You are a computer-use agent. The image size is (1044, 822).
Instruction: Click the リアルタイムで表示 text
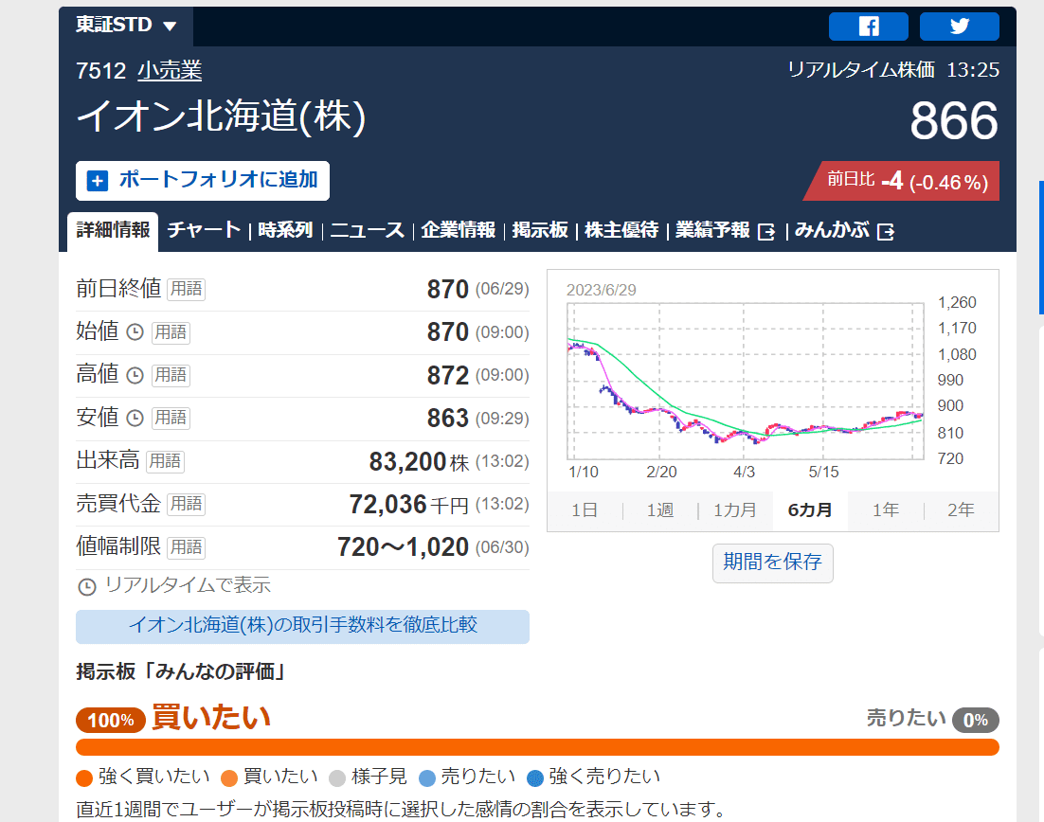coord(188,585)
